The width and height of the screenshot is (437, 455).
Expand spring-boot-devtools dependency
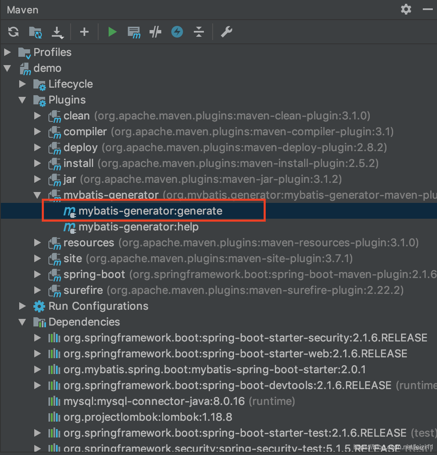coord(38,385)
